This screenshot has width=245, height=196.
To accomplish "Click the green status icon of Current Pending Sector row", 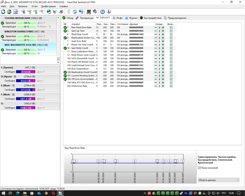I will click(x=65, y=76).
